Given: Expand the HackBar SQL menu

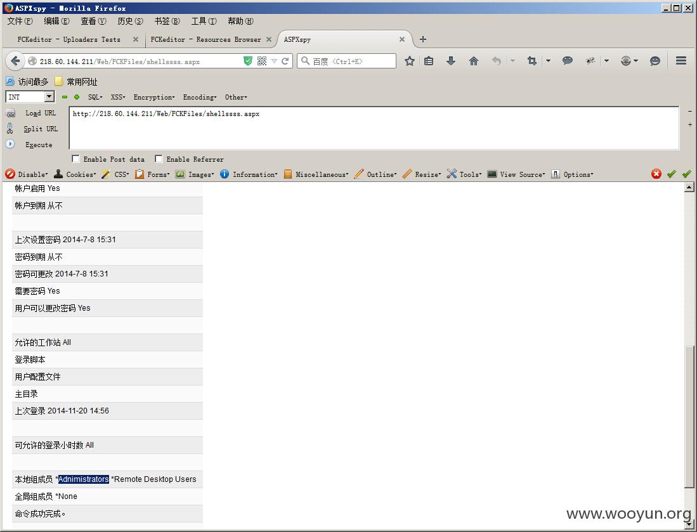Looking at the screenshot, I should tap(95, 97).
